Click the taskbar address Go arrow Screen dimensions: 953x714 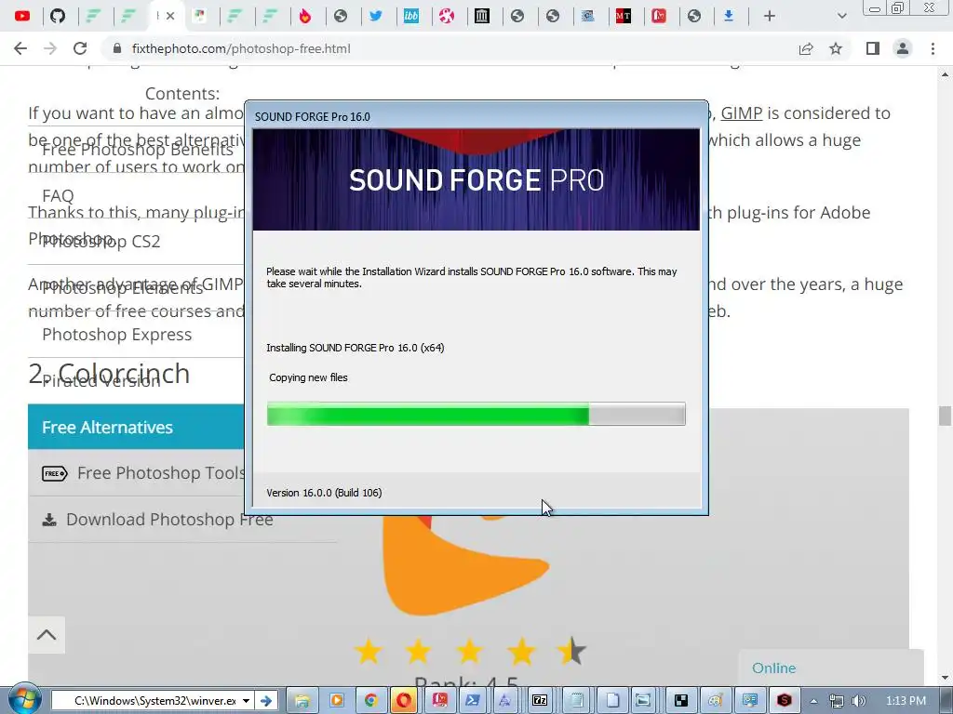pos(265,701)
